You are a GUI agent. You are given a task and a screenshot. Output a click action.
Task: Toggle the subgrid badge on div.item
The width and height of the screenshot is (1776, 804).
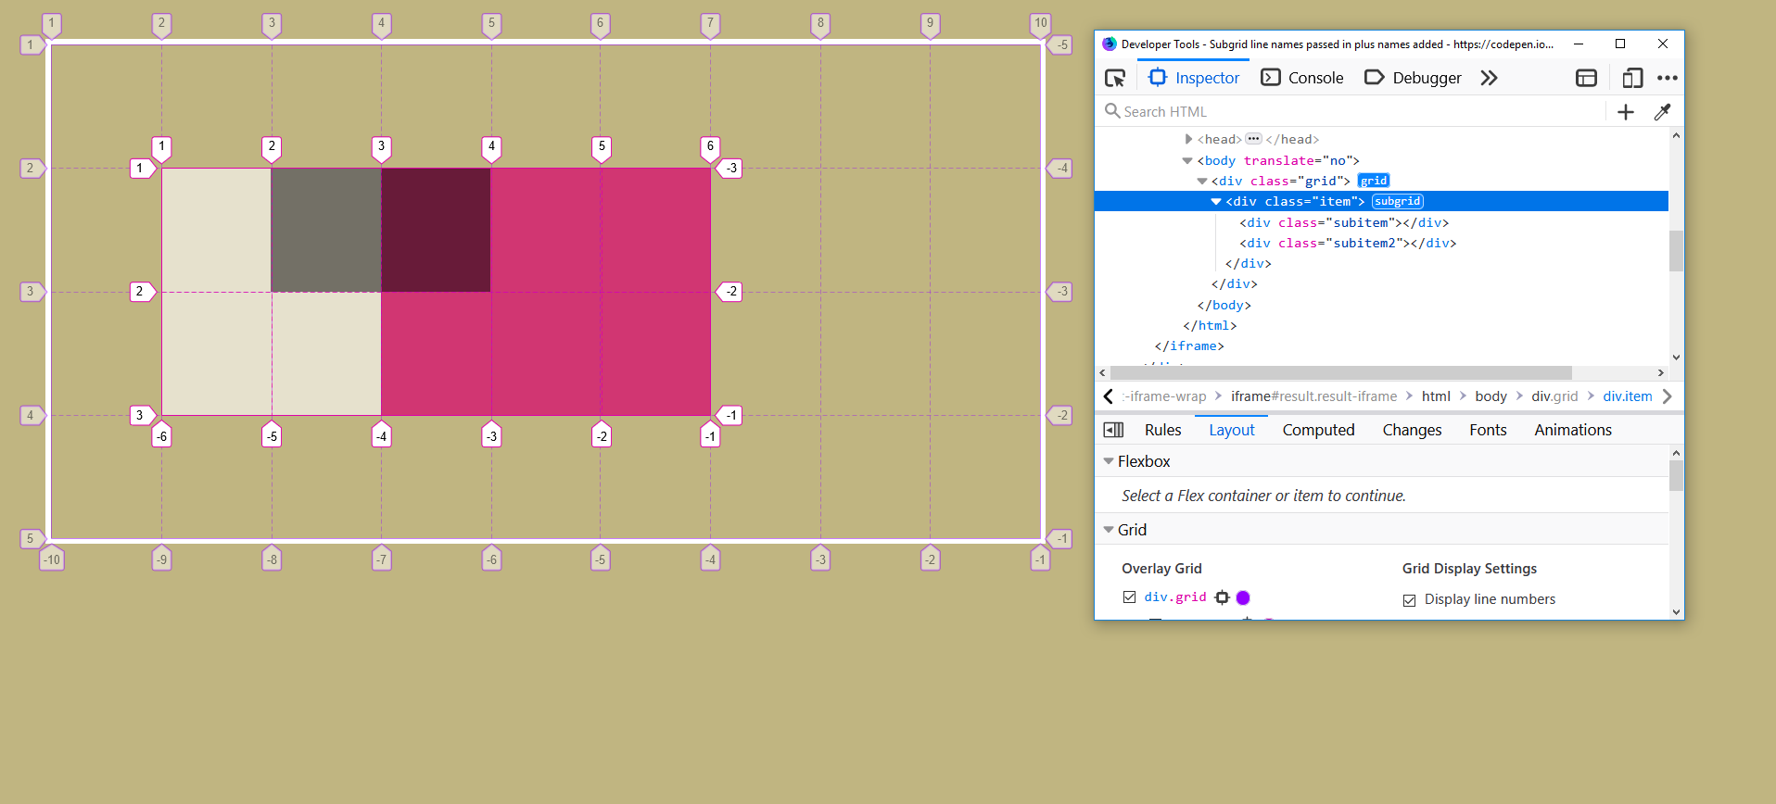click(x=1397, y=201)
